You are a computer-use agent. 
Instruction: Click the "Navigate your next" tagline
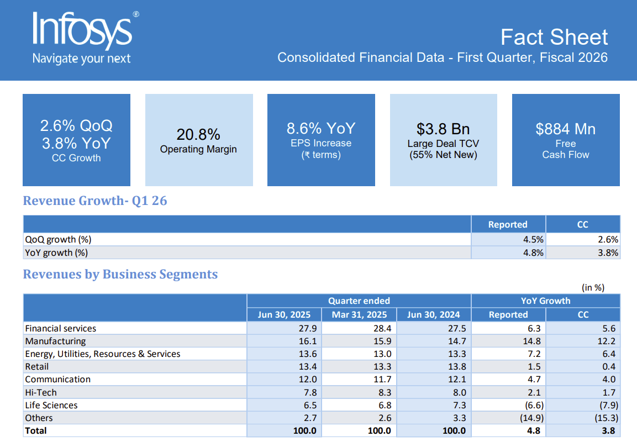(81, 59)
